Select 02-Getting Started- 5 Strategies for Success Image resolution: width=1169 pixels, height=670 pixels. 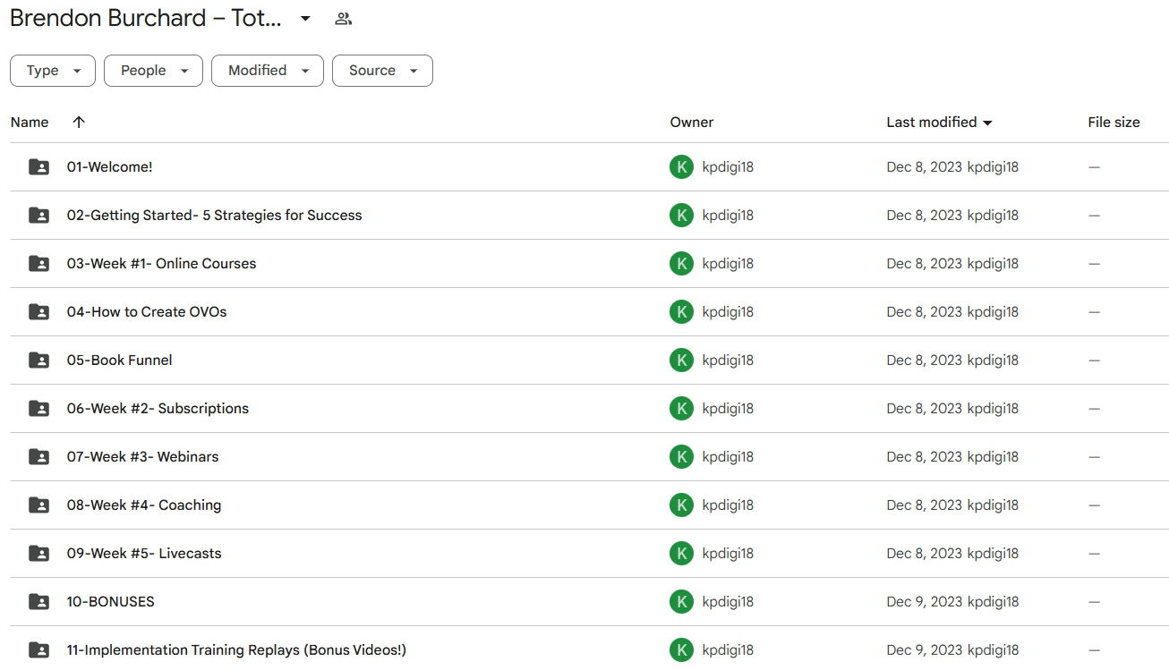(214, 216)
